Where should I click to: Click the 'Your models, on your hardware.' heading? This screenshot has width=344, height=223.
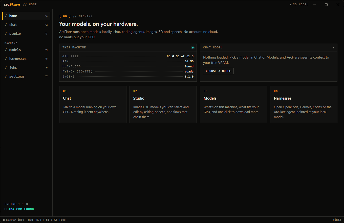(x=98, y=24)
